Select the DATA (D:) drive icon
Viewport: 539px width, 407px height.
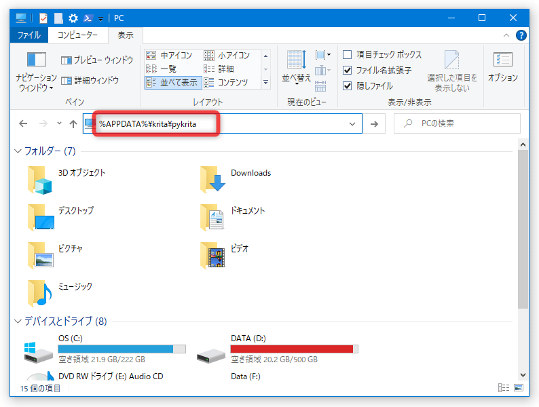tap(210, 355)
